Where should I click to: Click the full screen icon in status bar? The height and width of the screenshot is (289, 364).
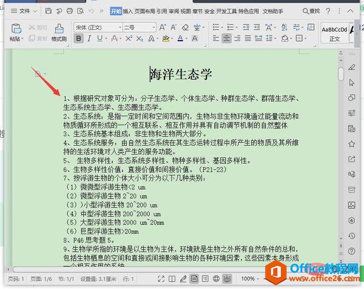(x=161, y=279)
